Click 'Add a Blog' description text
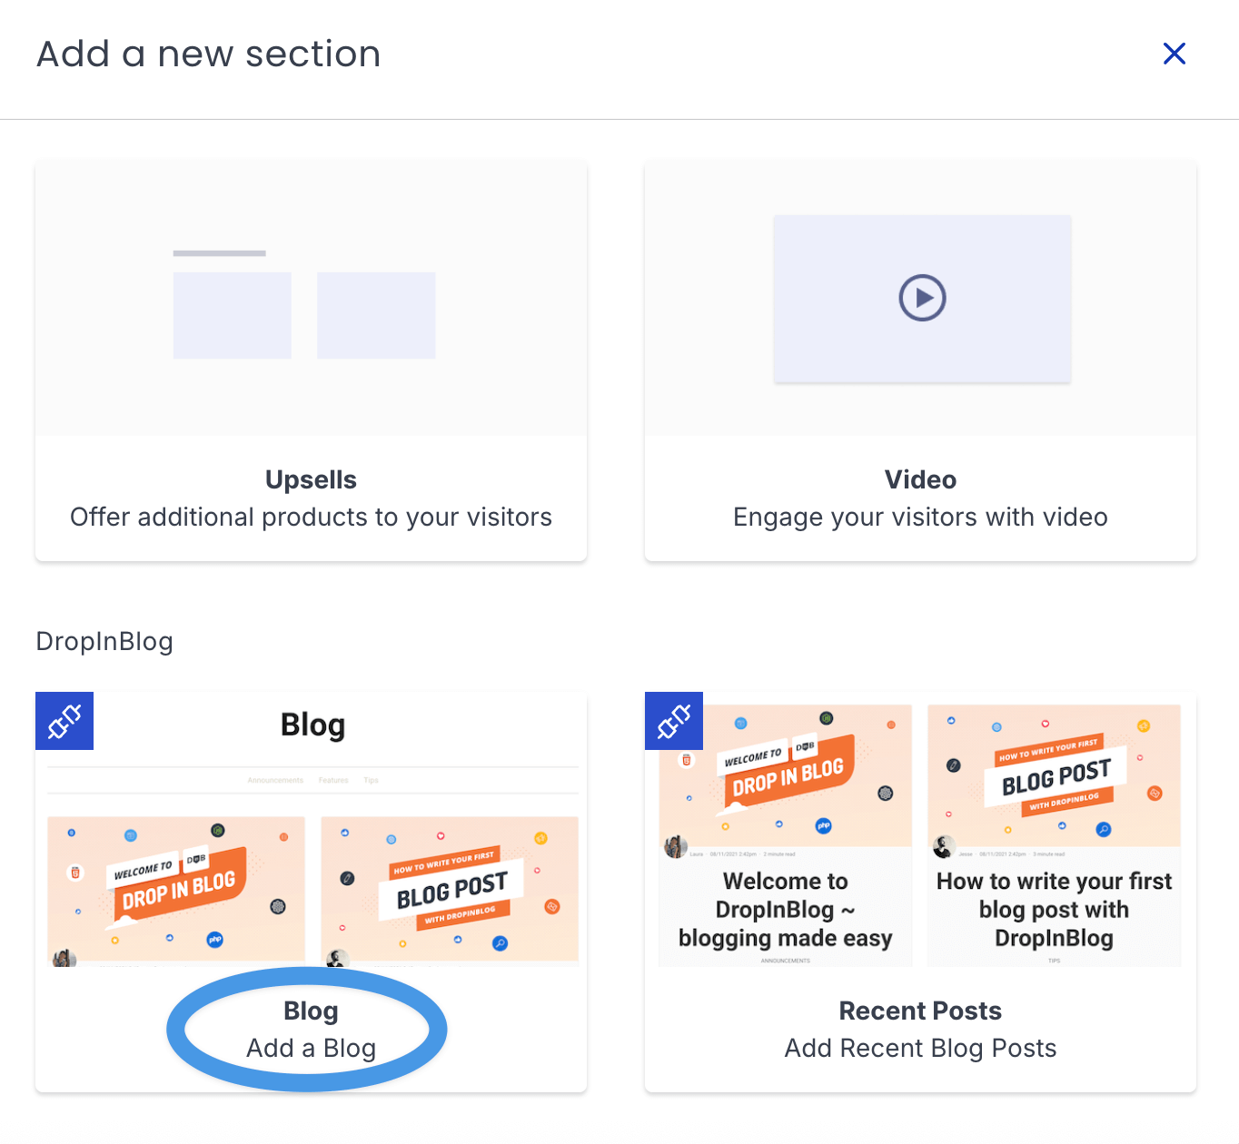Viewport: 1239px width, 1144px height. tap(311, 1049)
